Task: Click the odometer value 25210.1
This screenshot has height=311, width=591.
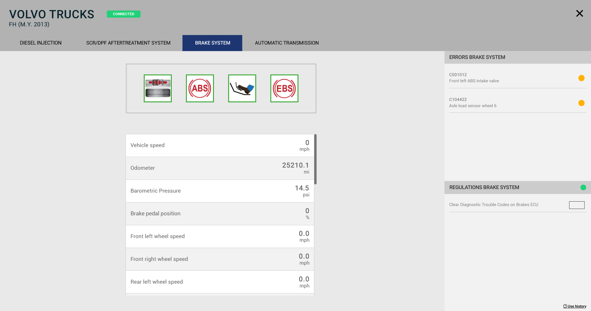Action: click(295, 165)
